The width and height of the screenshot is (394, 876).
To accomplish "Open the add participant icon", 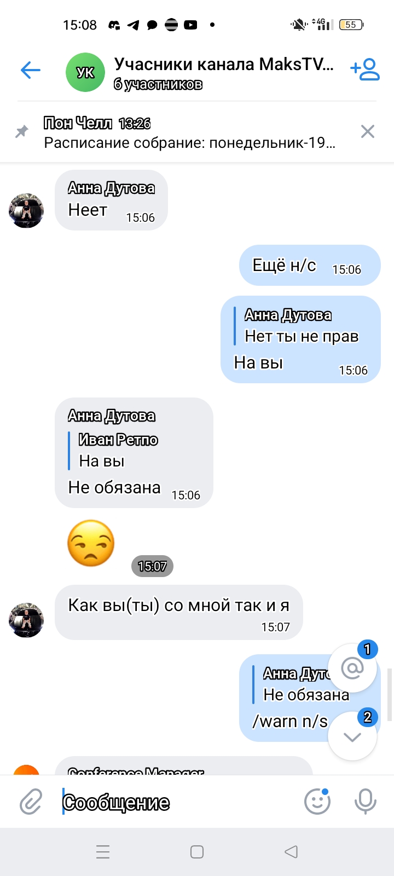I will coord(365,70).
